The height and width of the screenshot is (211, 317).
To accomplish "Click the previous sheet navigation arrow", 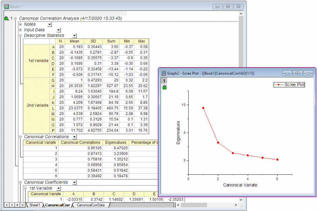I will click(7, 205).
